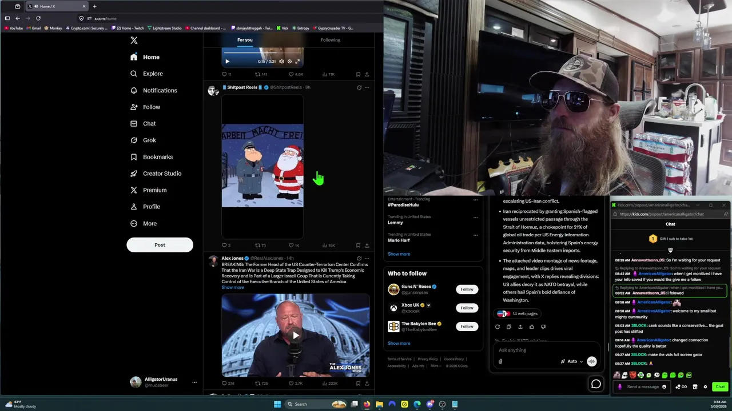Reply to the Shitpost Reels post
Viewport: 732px width, 411px height.
tap(226, 245)
